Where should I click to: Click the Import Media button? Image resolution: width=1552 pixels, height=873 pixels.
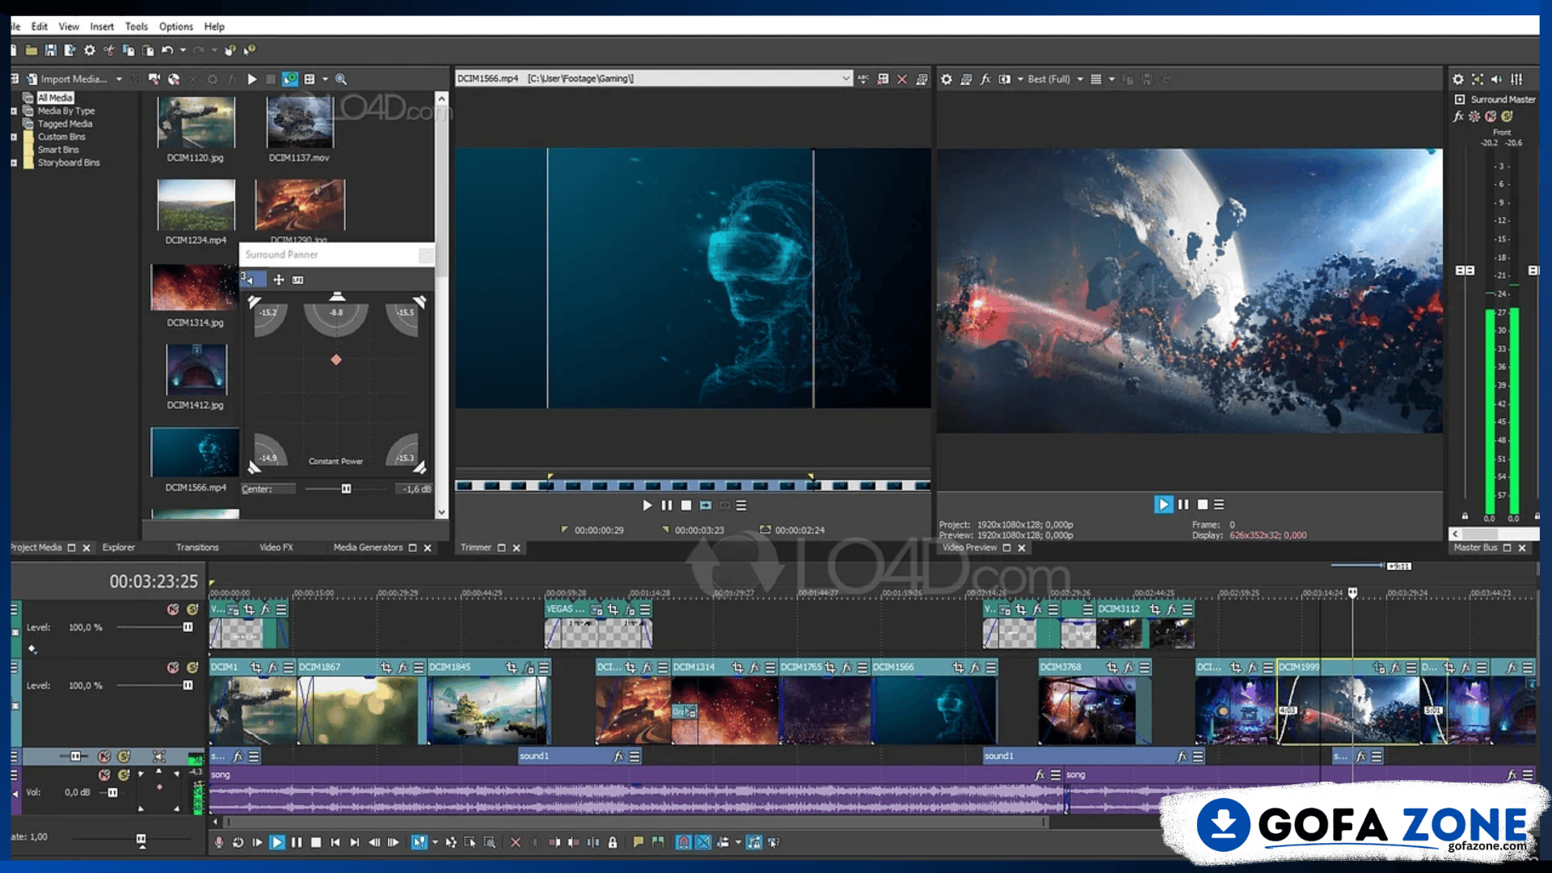[x=67, y=79]
